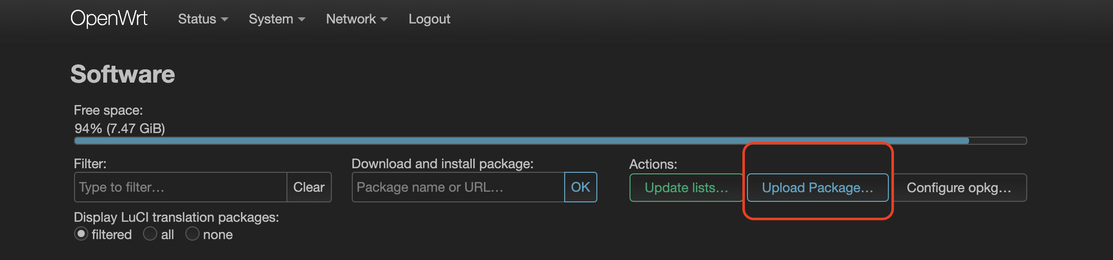This screenshot has width=1113, height=260.
Task: Open the Status dropdown menu
Action: [x=203, y=19]
